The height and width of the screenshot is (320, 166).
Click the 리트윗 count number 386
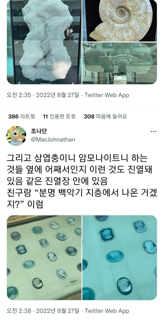13,116
